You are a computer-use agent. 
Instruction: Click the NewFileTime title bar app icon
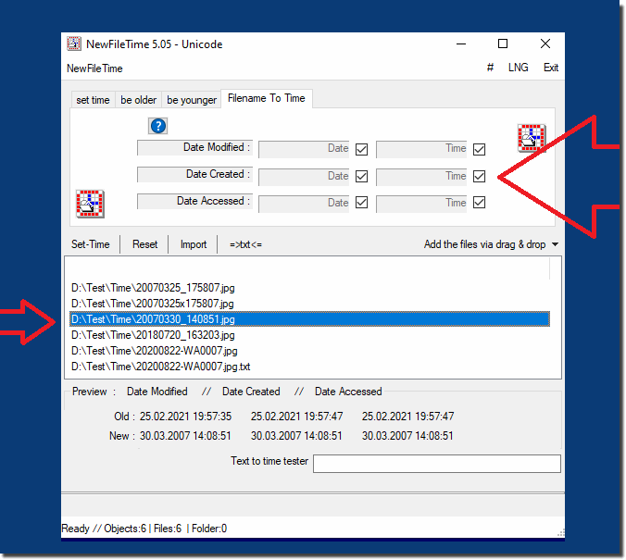(74, 44)
